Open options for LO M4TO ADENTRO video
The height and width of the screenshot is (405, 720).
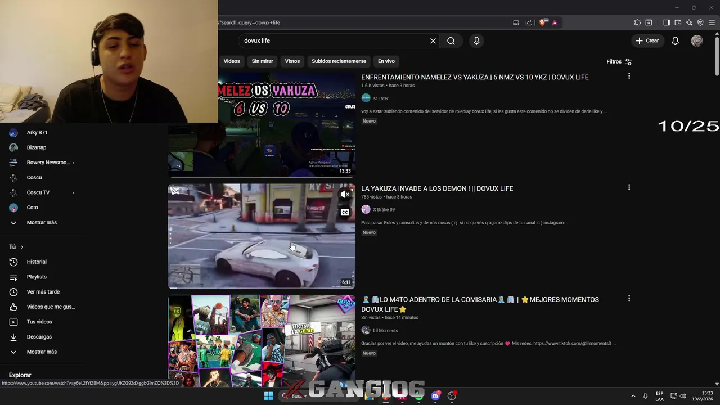(629, 299)
